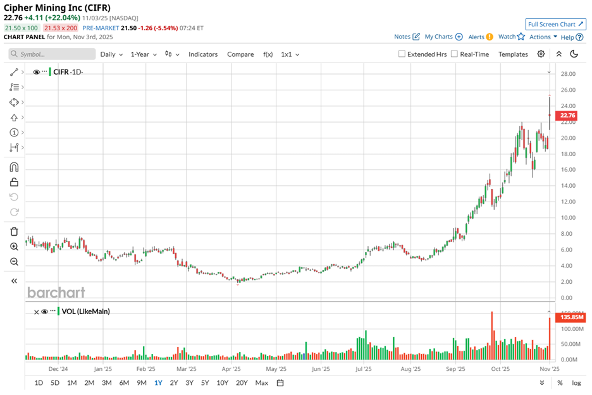Enable the Extended Hrs checkbox
The image size is (592, 395).
(x=402, y=54)
